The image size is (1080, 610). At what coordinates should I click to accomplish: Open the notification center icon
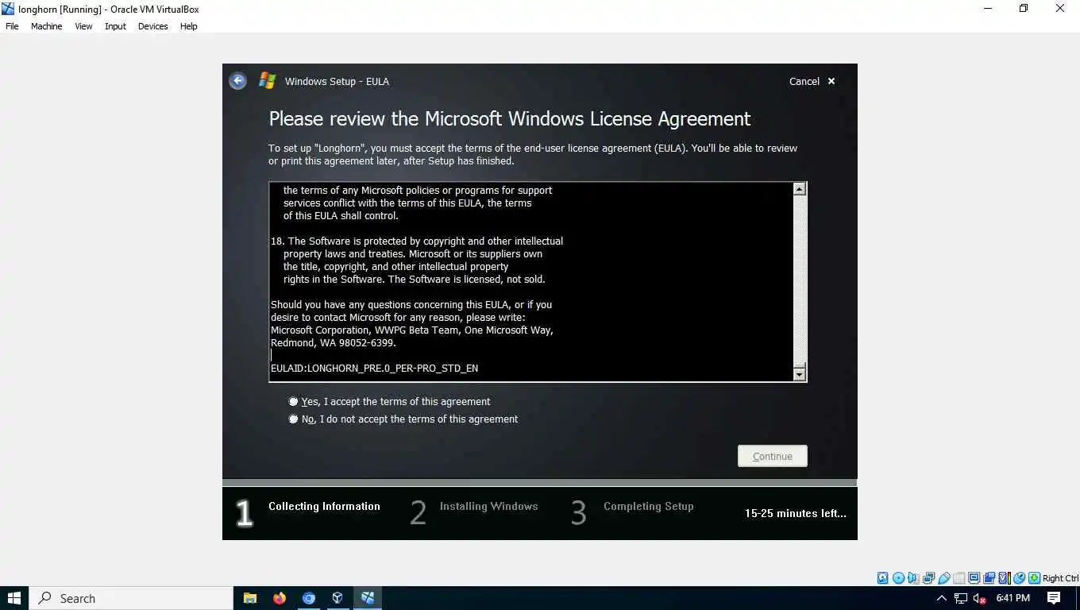pos(1054,598)
